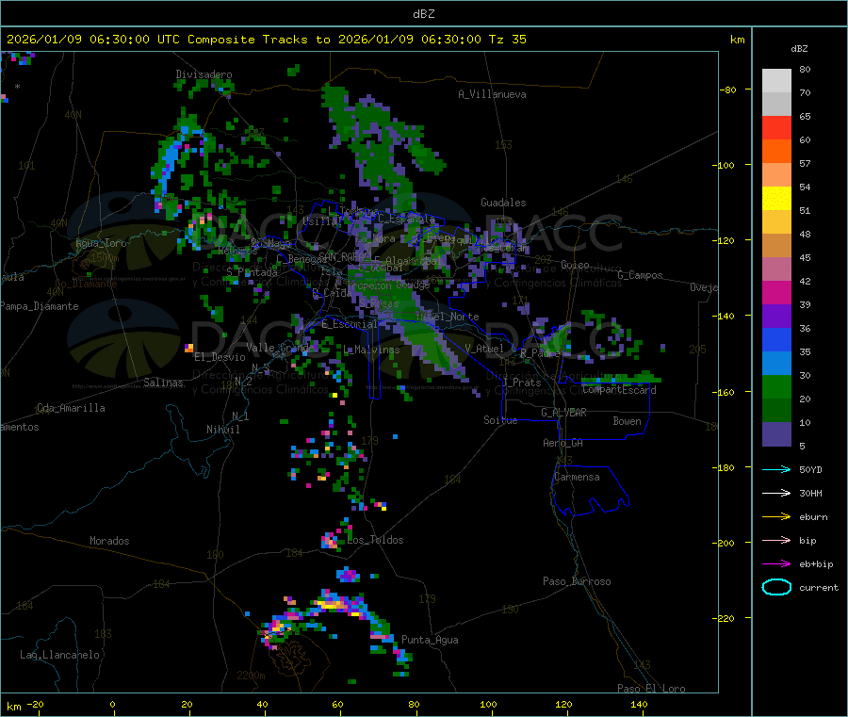Click the 'Guico' map label

[575, 265]
